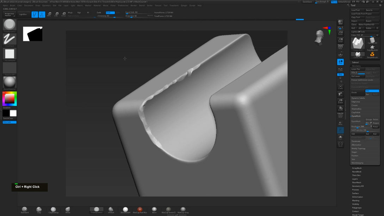This screenshot has width=384, height=216.
Task: Pick the hPolish brush in bottom shelf
Action: (x=111, y=210)
